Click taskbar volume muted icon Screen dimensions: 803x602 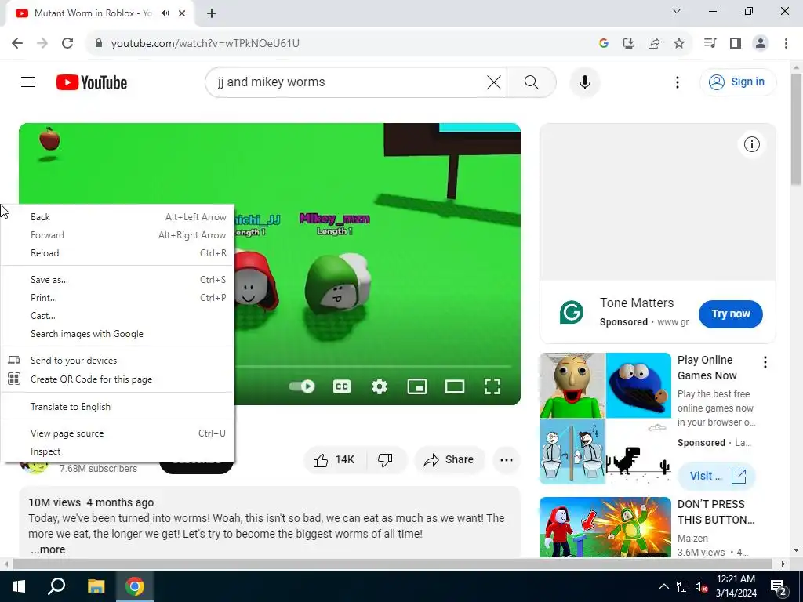tap(702, 586)
